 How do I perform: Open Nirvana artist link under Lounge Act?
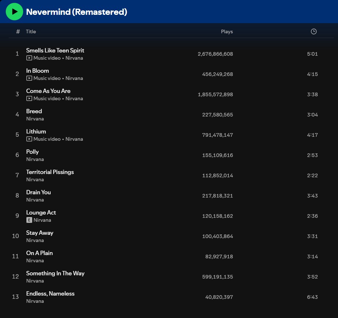pyautogui.click(x=42, y=220)
